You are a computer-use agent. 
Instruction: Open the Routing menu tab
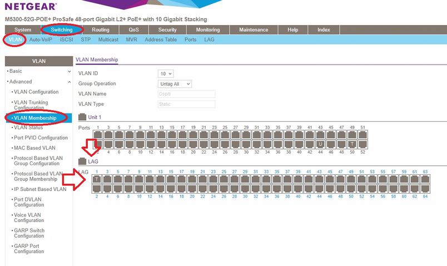pyautogui.click(x=101, y=29)
